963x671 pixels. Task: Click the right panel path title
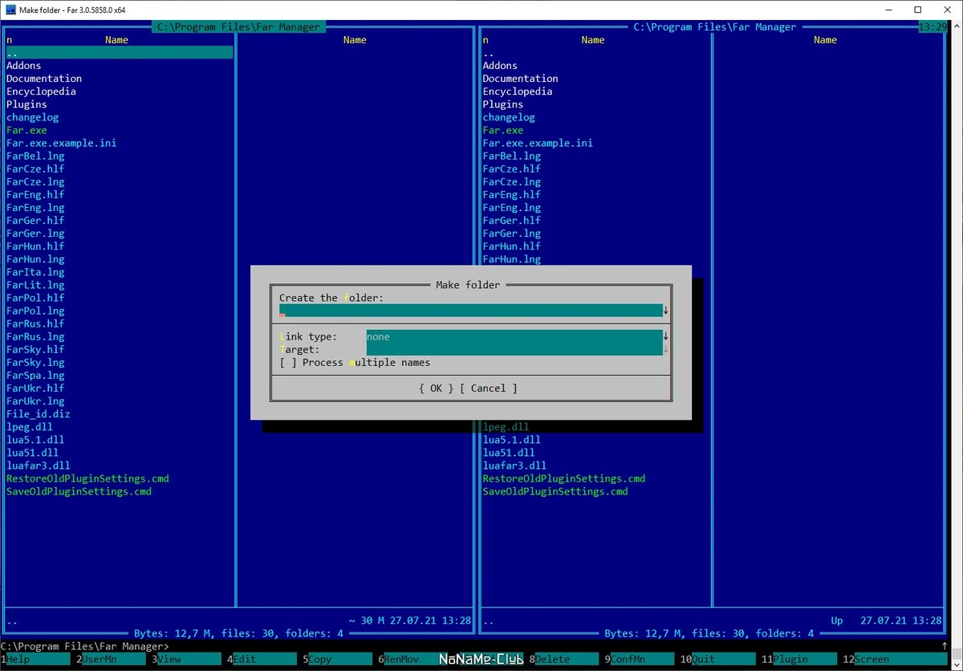[715, 26]
